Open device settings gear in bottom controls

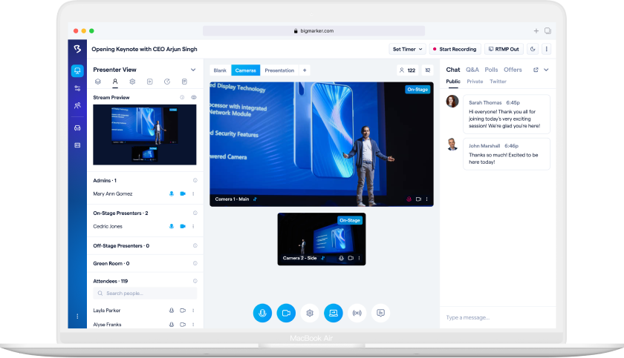[310, 313]
